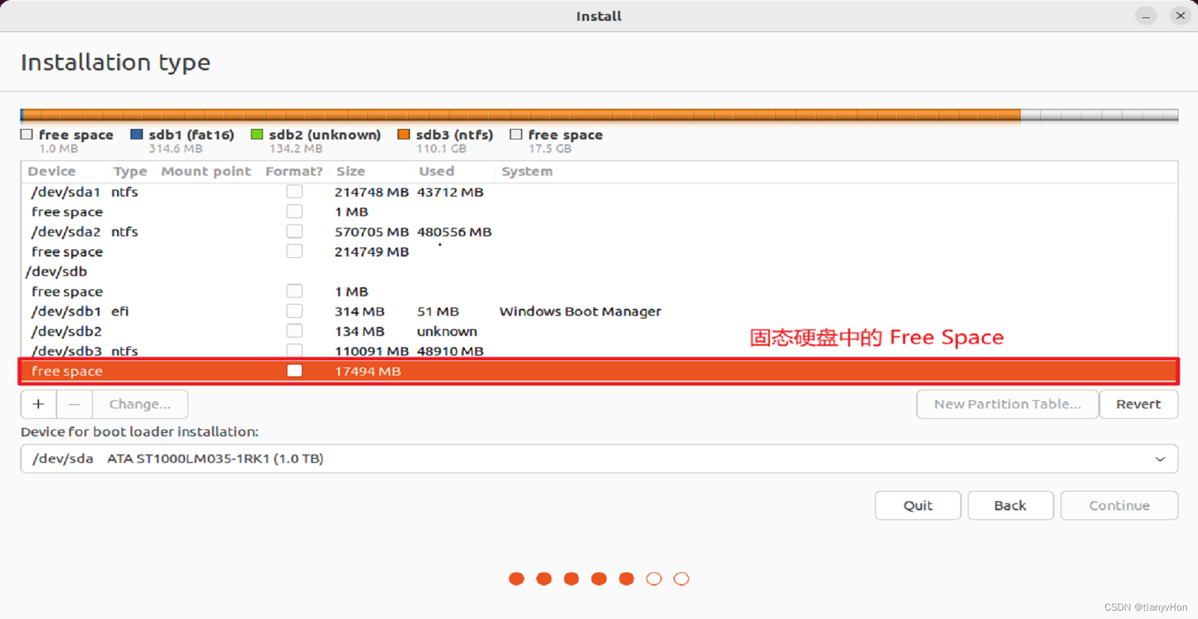Screen dimensions: 1198x619
Task: Revert partition changes
Action: [1138, 404]
